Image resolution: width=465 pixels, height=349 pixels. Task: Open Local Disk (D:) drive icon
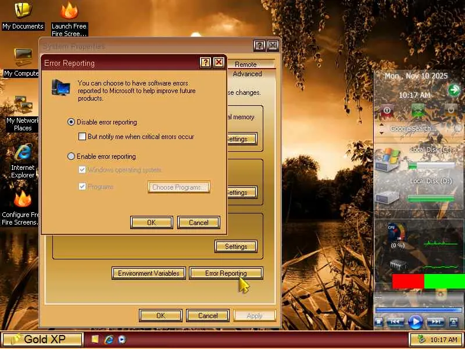coord(388,197)
